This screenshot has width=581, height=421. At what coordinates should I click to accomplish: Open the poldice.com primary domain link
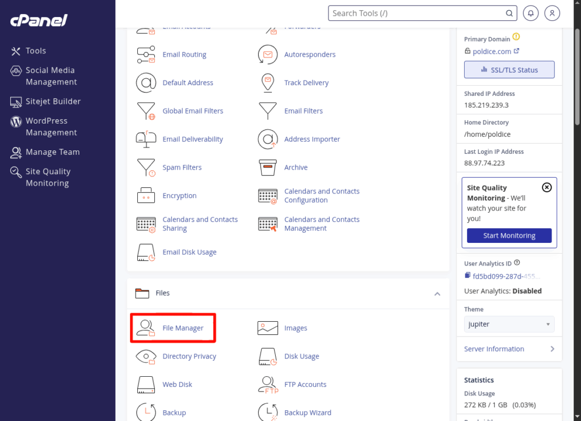491,52
